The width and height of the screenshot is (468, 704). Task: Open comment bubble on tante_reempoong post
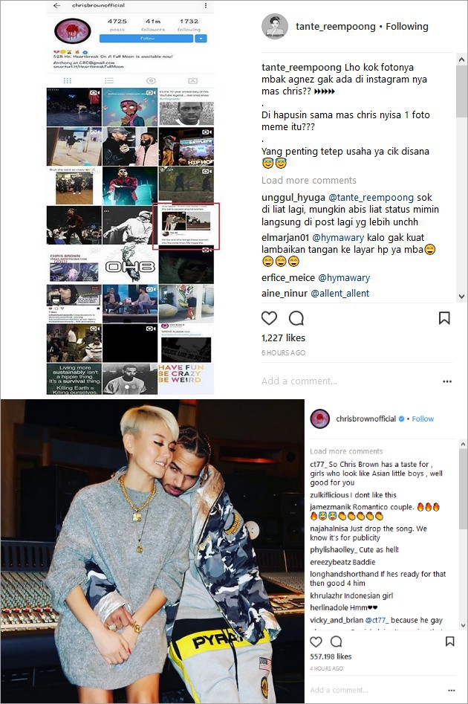click(x=296, y=318)
